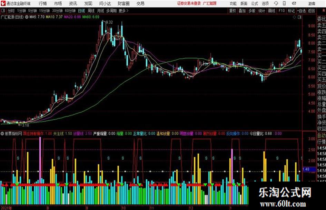
Task: Click the MA10: 7.37 value label
Action: point(54,17)
